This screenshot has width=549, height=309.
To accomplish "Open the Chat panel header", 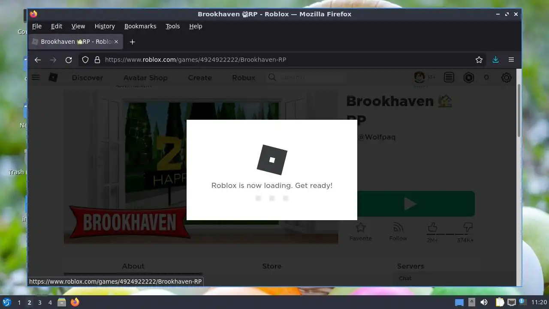I will (454, 278).
